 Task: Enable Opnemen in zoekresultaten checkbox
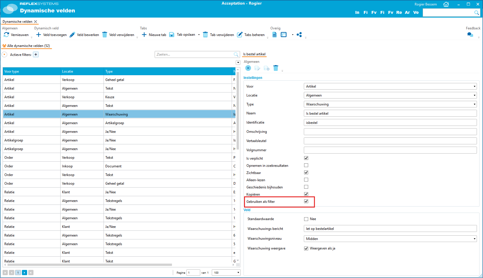pos(306,165)
